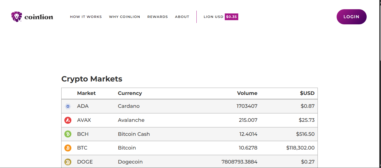Select the DOGE market symbol

pyautogui.click(x=85, y=162)
